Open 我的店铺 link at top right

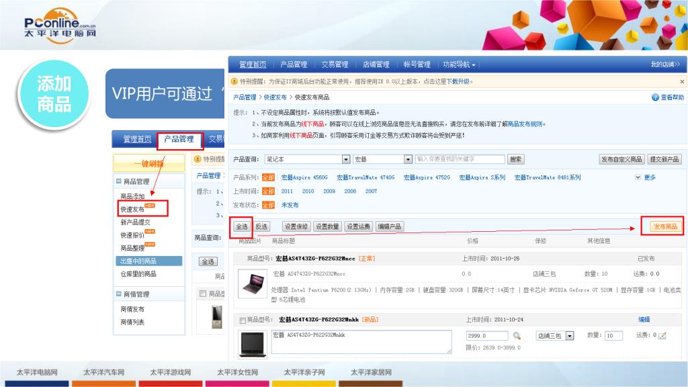pyautogui.click(x=665, y=64)
